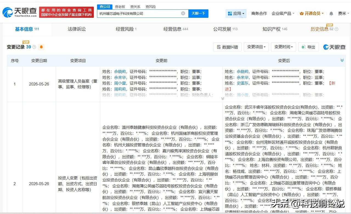Open the 开通会员 membership dropdown

coord(312,13)
